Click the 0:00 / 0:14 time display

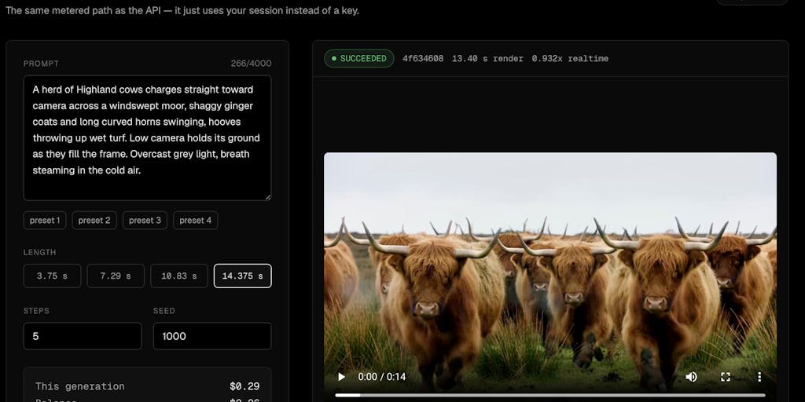(382, 377)
